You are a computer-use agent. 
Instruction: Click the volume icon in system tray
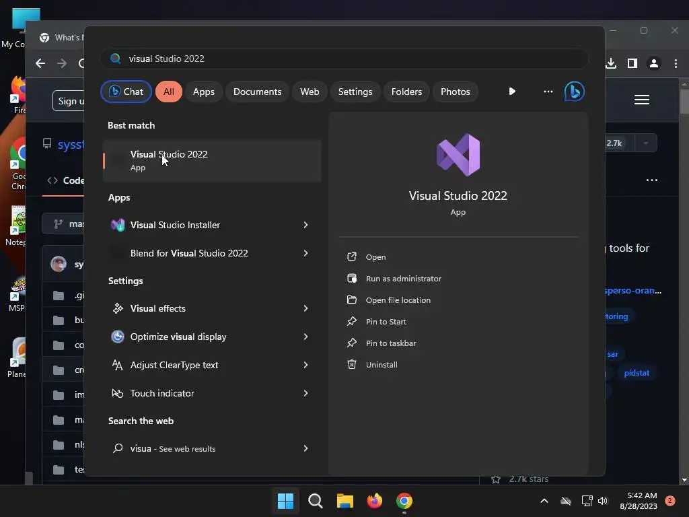pos(602,501)
